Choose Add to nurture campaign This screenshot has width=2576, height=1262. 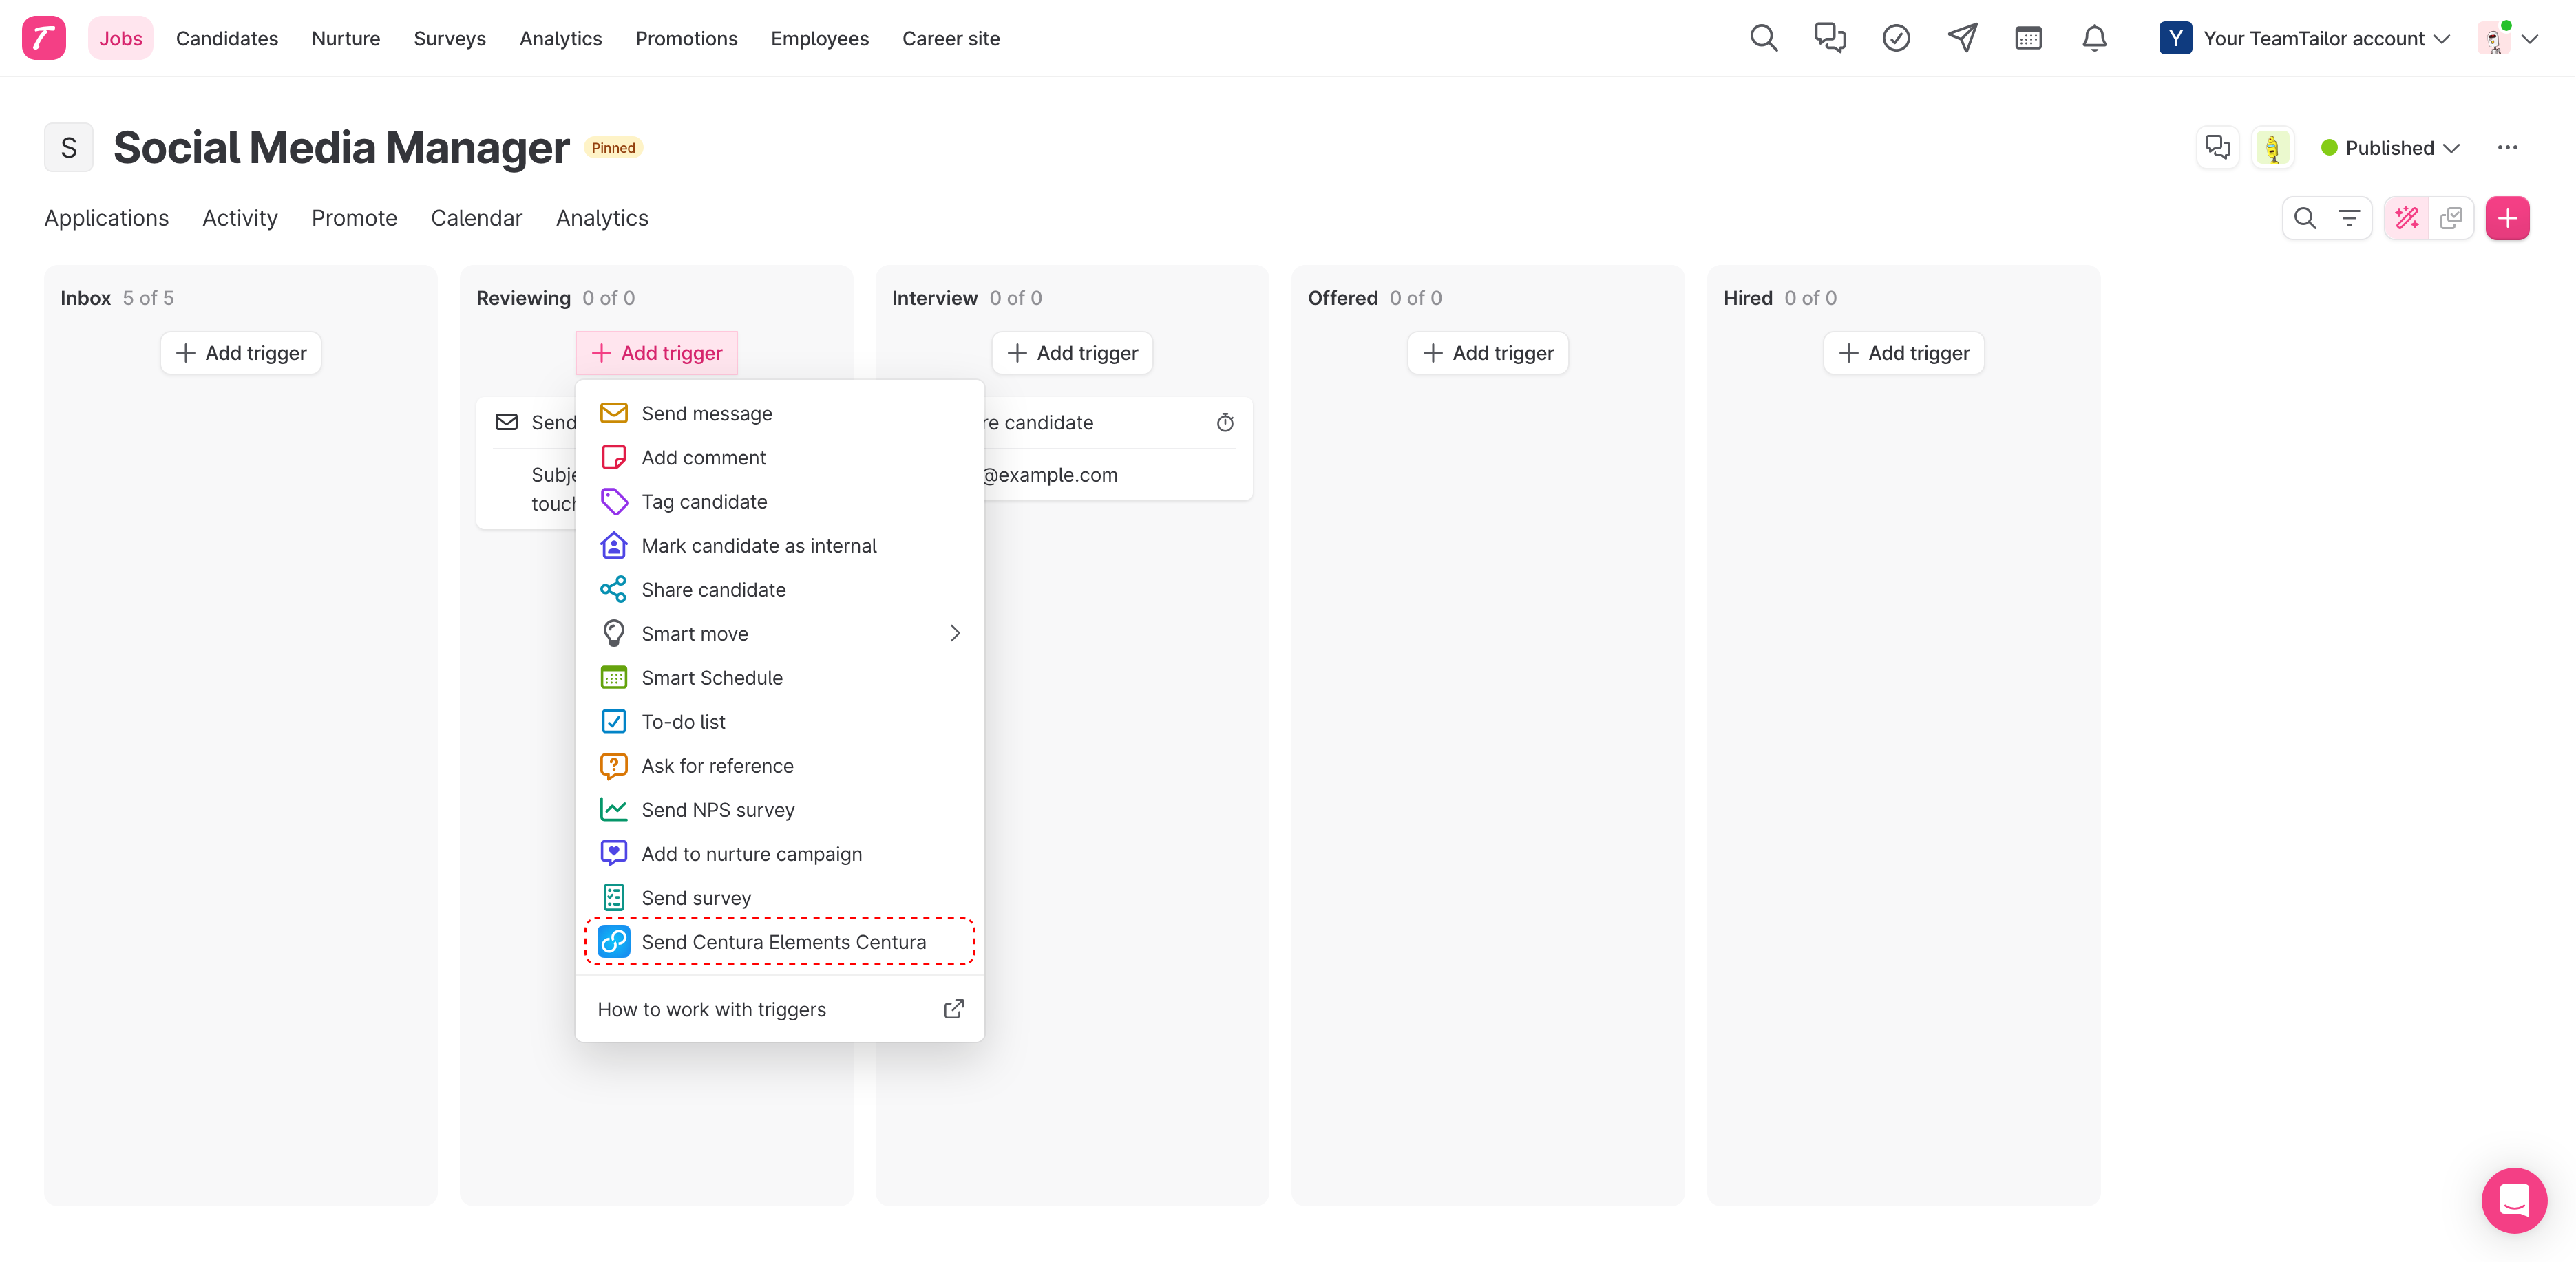click(x=779, y=853)
